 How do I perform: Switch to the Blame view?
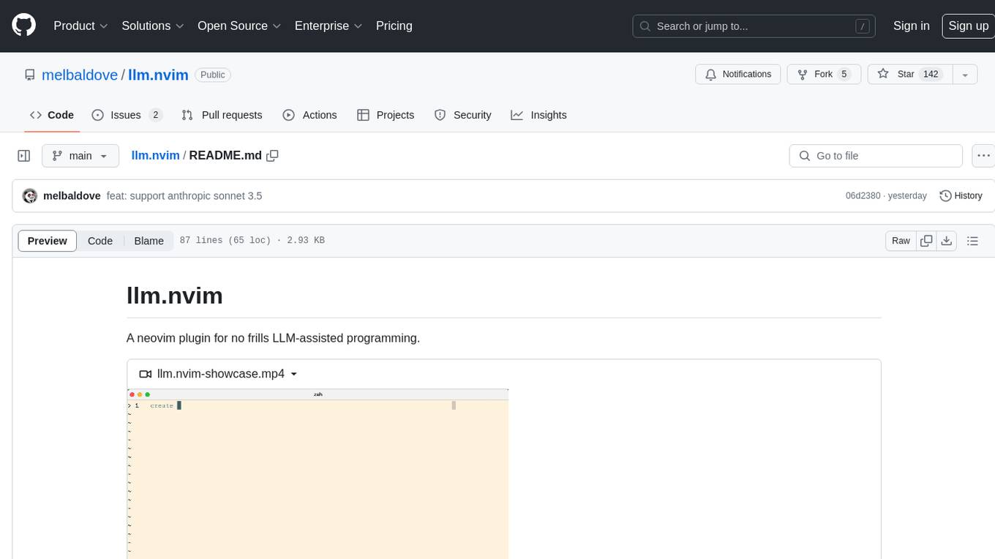pyautogui.click(x=149, y=241)
